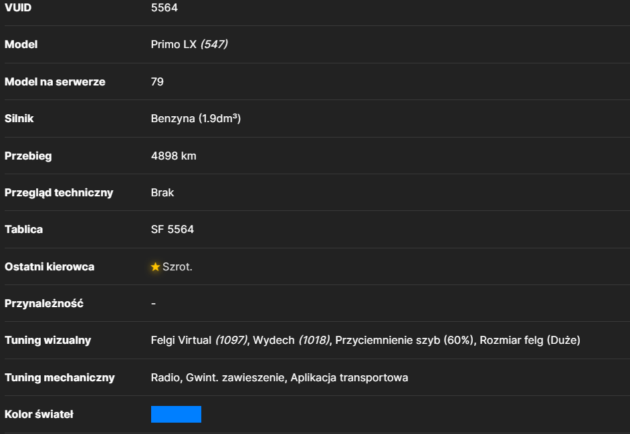Click the SF 5564 plate value

(173, 230)
